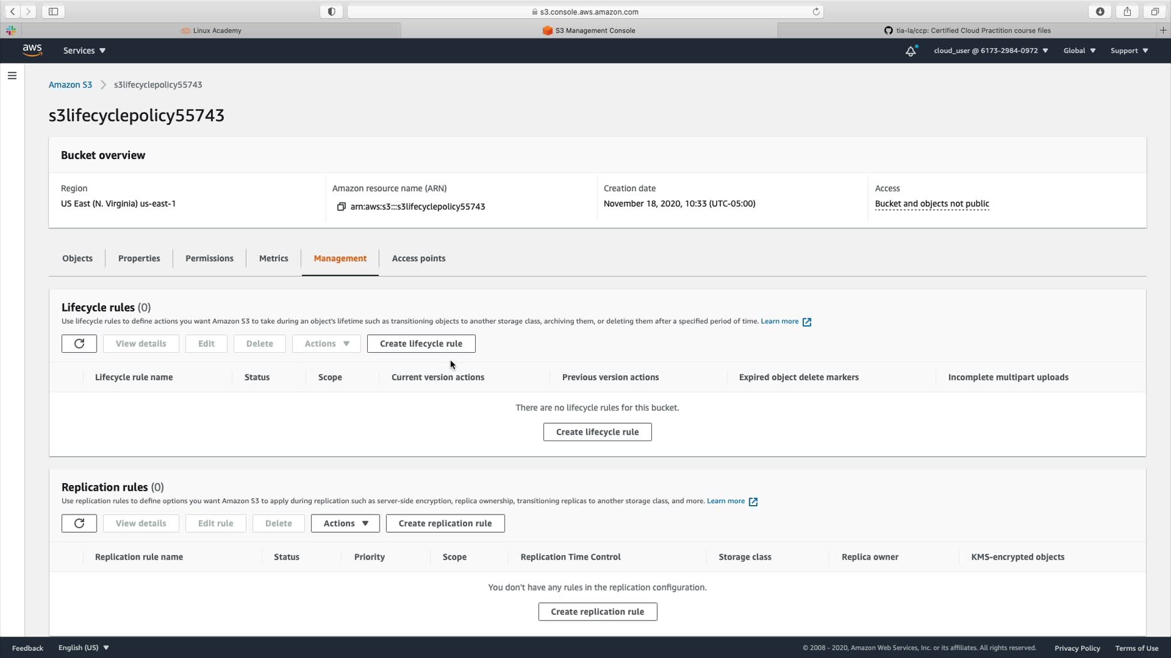
Task: Click the Replication rules View details button
Action: pos(141,523)
